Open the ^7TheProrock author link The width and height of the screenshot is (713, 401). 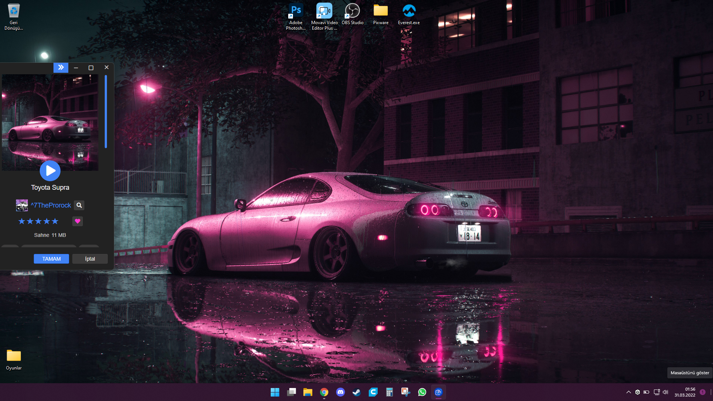[x=51, y=205]
